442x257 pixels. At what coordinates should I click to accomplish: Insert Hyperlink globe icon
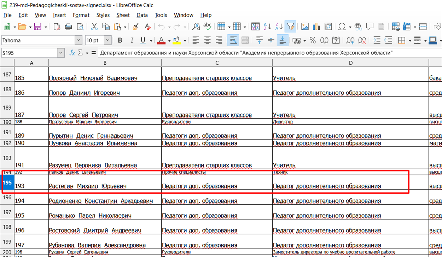click(x=358, y=27)
